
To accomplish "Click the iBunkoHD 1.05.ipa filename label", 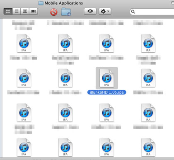I will click(x=106, y=92).
